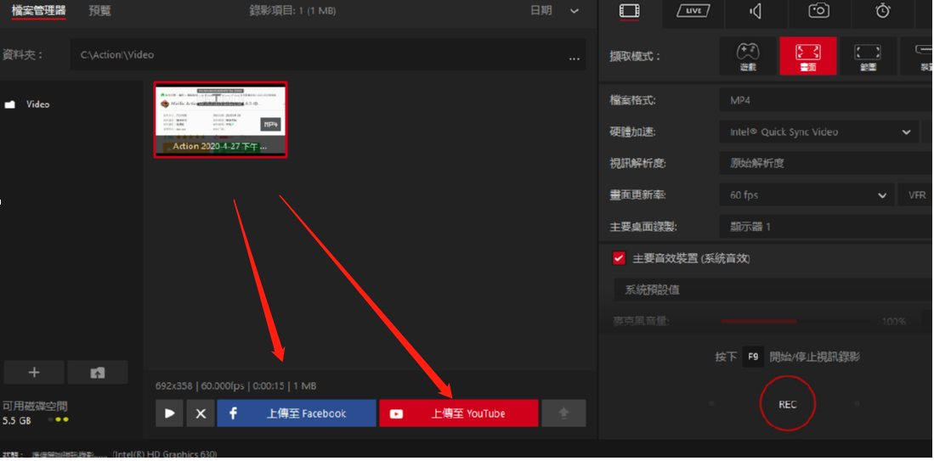Screen dimensions: 934x461
Task: Open the 顯示器 1 display dropdown
Action: tap(826, 227)
